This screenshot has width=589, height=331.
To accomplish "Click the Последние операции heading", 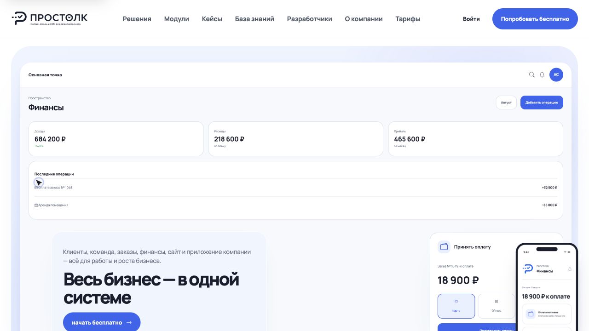I will pyautogui.click(x=54, y=174).
